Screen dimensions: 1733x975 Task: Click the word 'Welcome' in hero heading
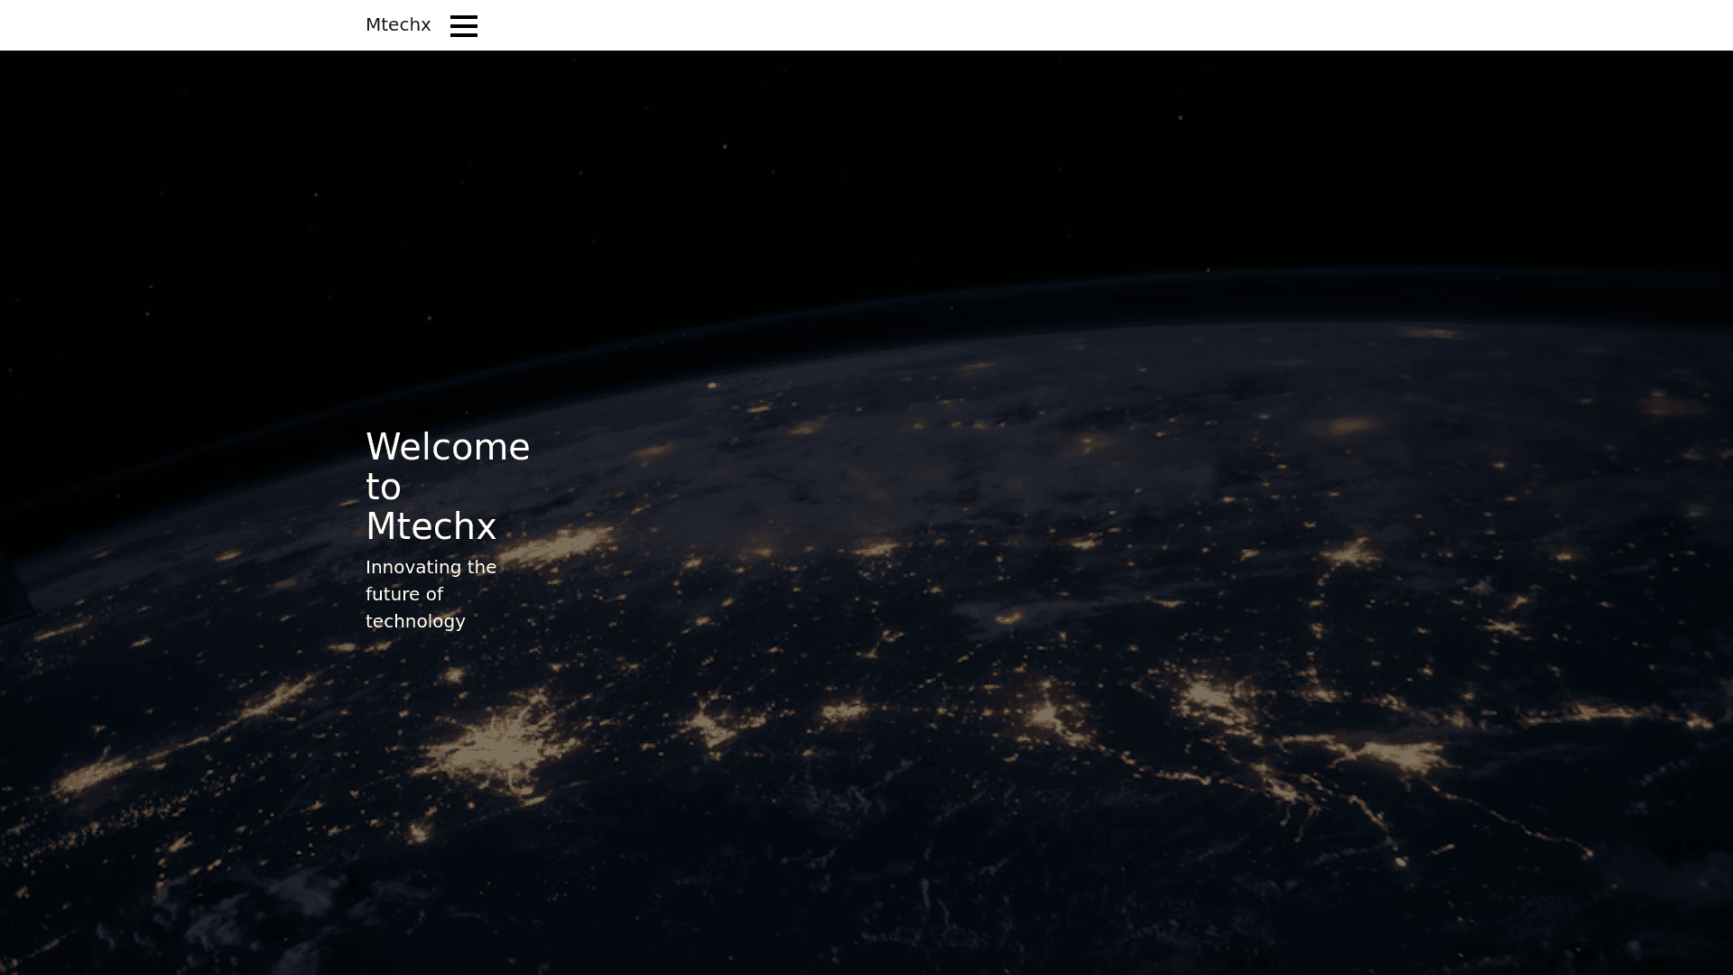447,448
